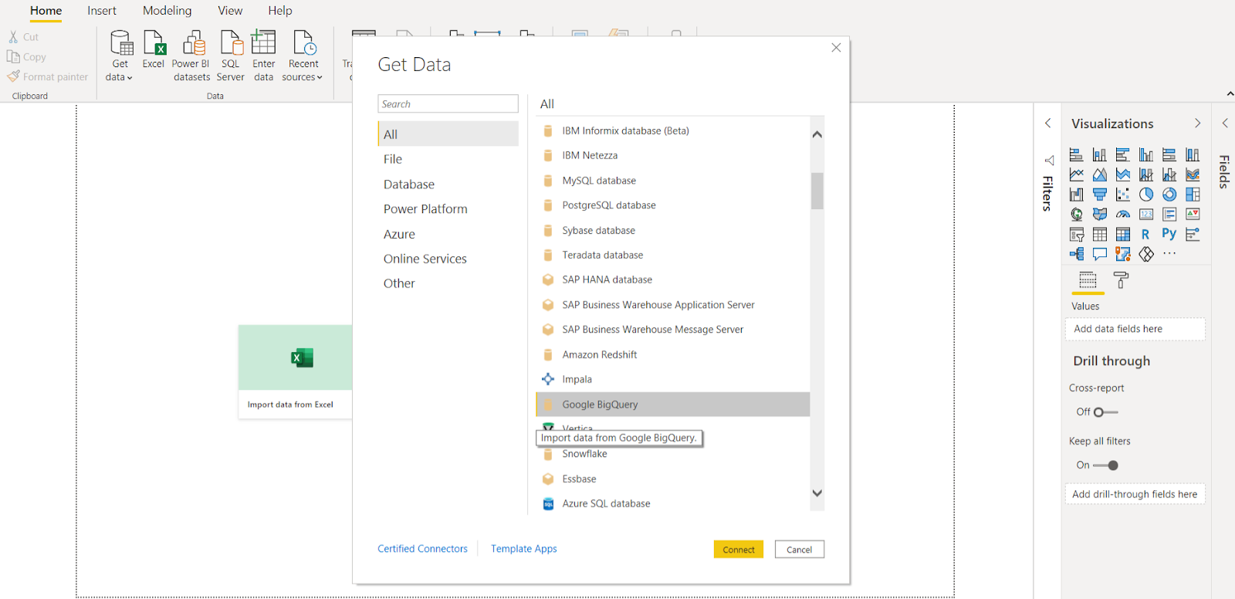The height and width of the screenshot is (599, 1235).
Task: Select the Key influencers visual
Action: click(x=1193, y=235)
